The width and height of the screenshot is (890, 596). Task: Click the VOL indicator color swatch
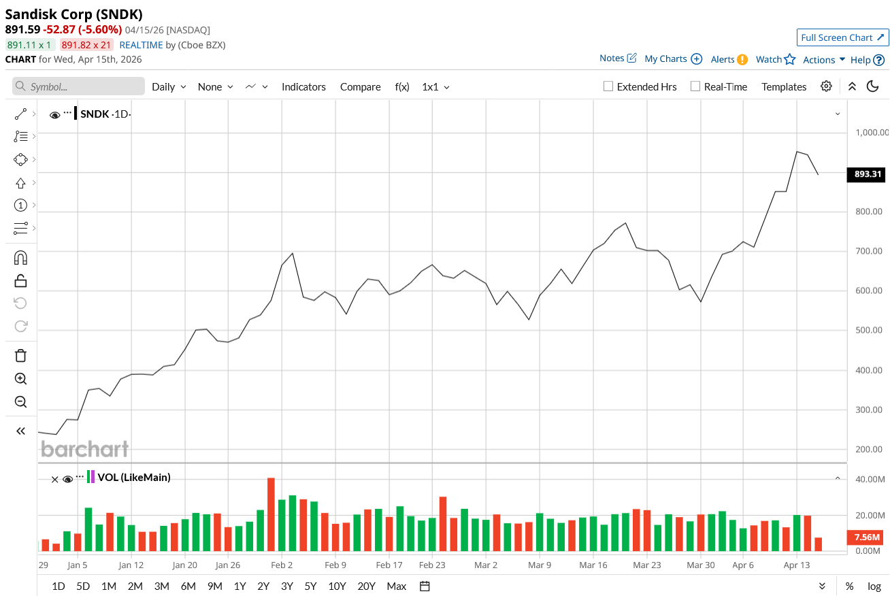click(x=90, y=477)
